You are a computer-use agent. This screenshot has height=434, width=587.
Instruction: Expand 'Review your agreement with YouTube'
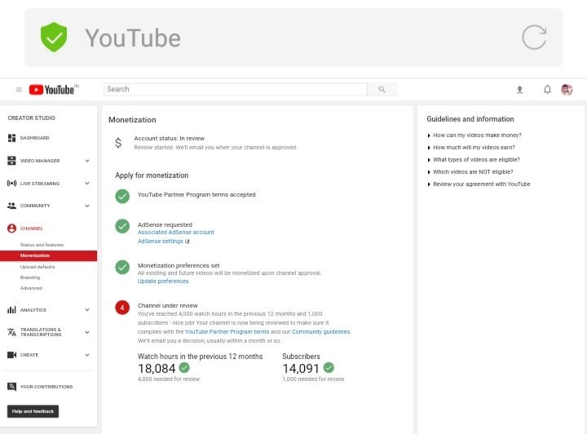479,184
